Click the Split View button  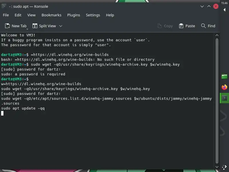click(44, 26)
